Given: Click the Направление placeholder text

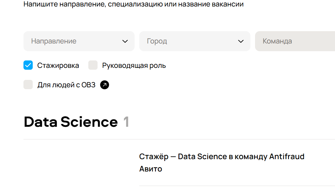Looking at the screenshot, I should pyautogui.click(x=54, y=41).
